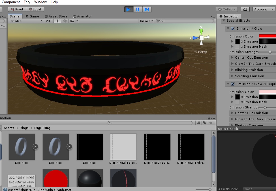Viewport: 276px width, 191px height.
Task: Open the Shaded draw mode dropdown
Action: point(25,21)
